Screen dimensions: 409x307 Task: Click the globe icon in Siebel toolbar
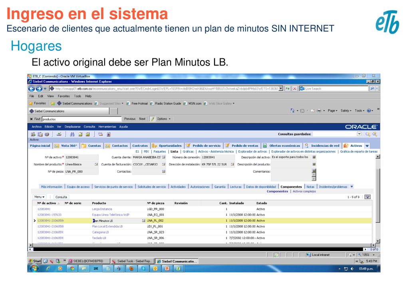(x=47, y=134)
